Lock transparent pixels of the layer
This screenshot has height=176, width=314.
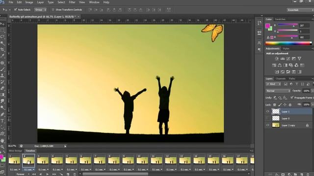point(275,105)
